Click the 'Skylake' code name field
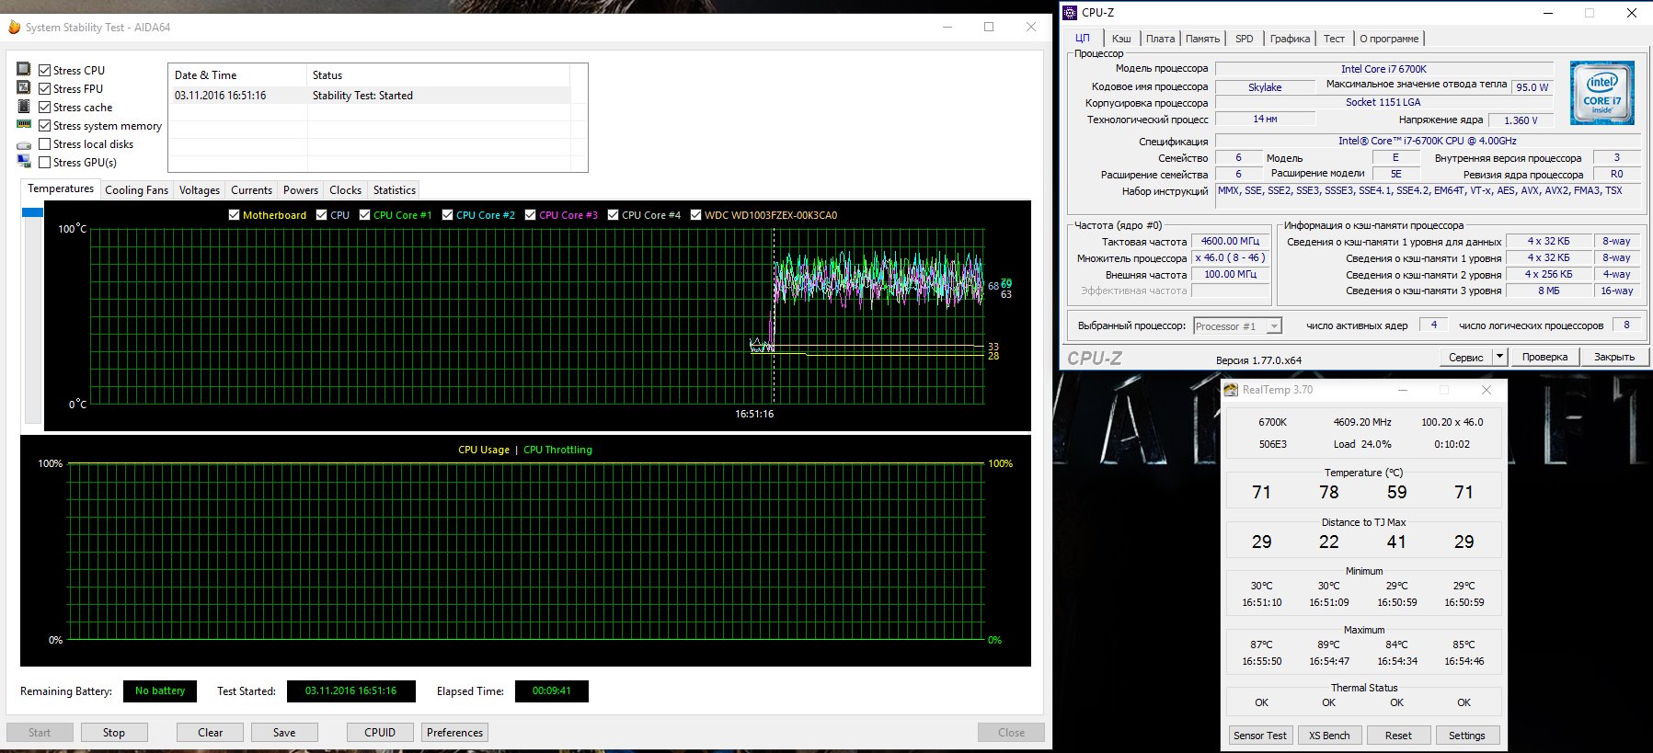1653x753 pixels. click(1265, 87)
